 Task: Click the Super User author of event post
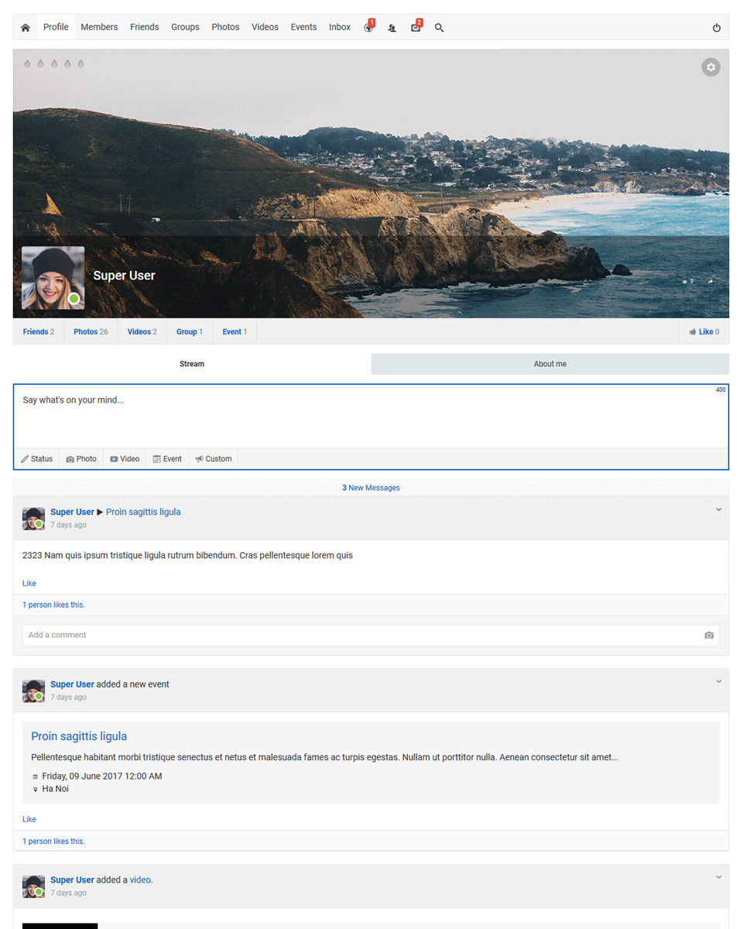[72, 685]
